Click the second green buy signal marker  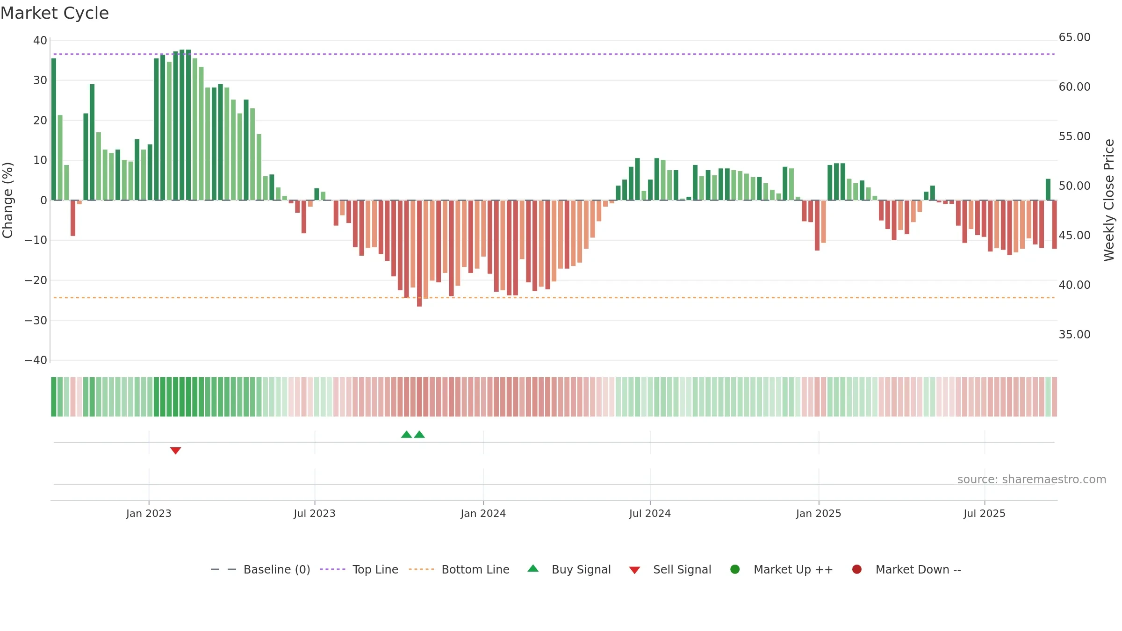tap(419, 434)
